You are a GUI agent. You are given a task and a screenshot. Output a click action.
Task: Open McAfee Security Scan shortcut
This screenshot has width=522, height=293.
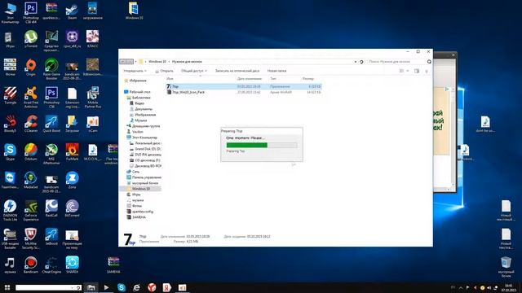click(31, 238)
